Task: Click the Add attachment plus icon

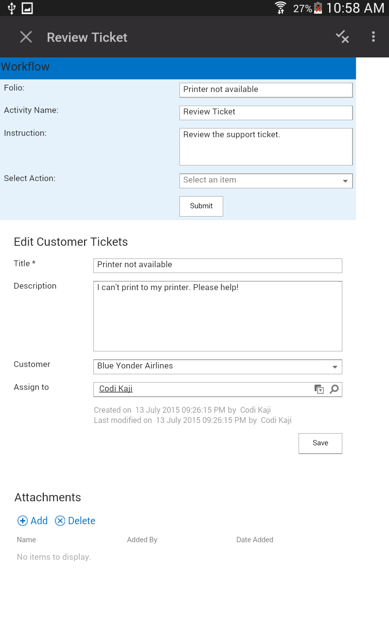Action: coord(22,521)
